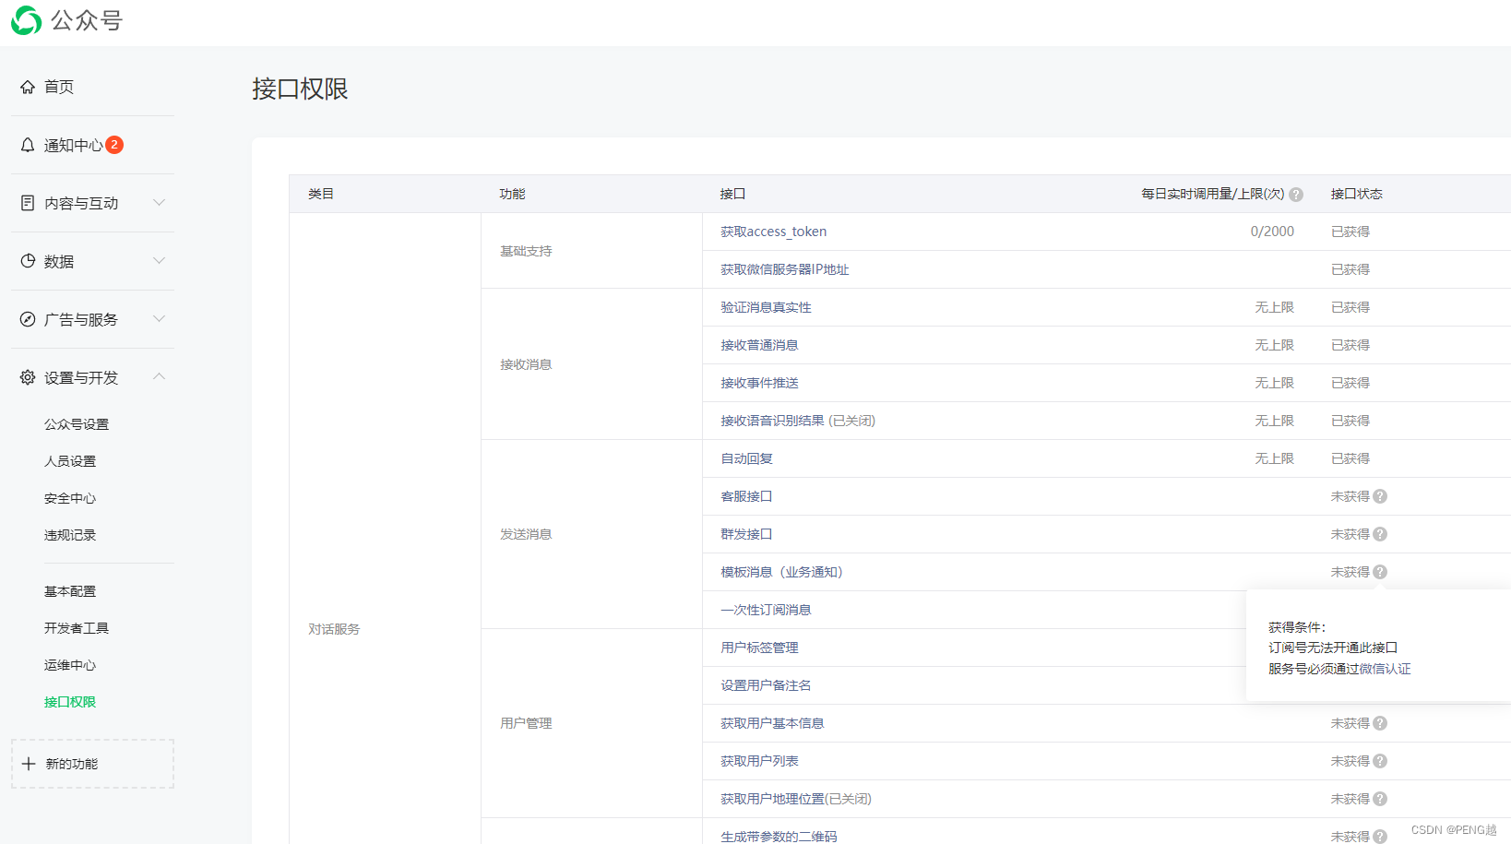Expand the 广告与服务 menu chevron
1511x844 pixels.
coord(159,319)
